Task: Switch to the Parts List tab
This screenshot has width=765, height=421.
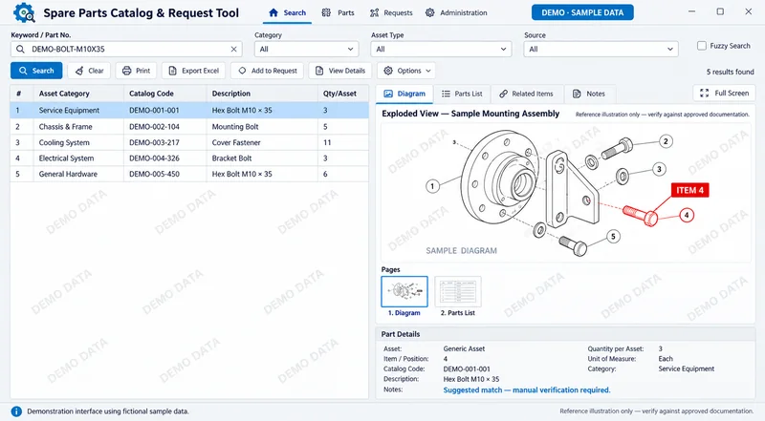Action: 462,94
